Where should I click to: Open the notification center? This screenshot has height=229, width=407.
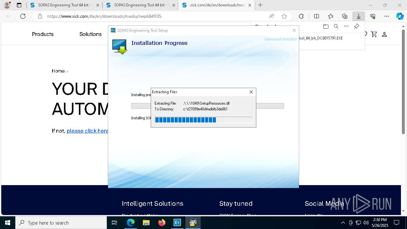[397, 223]
